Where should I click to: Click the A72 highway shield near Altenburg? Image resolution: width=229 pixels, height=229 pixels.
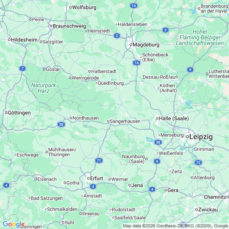click(198, 163)
